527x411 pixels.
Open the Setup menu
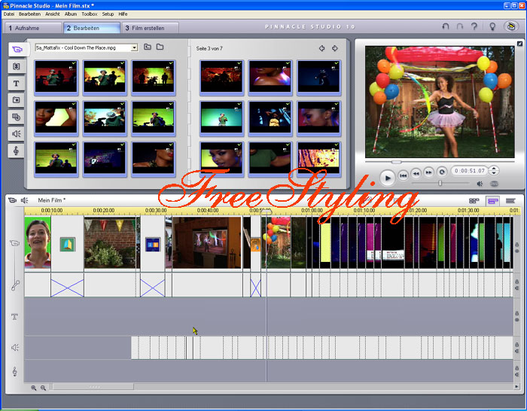(x=108, y=14)
